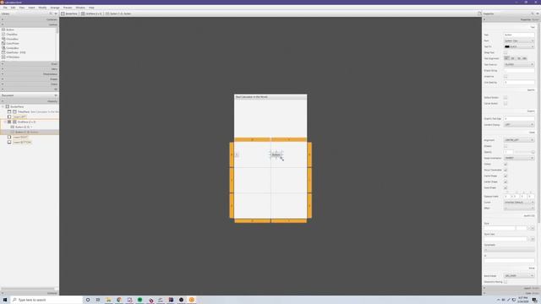Toggle the Underline checkbox
The height and width of the screenshot is (304, 541).
tap(505, 77)
